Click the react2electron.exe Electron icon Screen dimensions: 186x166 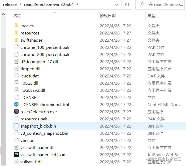coord(16,111)
